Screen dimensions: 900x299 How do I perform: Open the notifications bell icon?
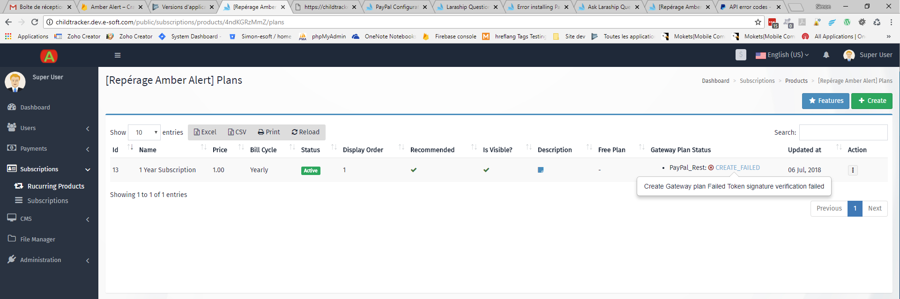(826, 55)
